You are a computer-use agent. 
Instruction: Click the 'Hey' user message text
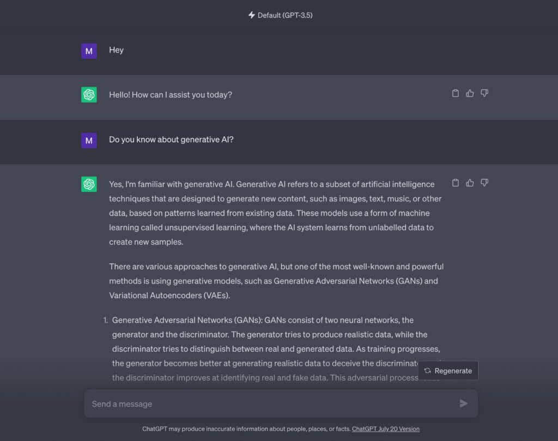tap(117, 50)
